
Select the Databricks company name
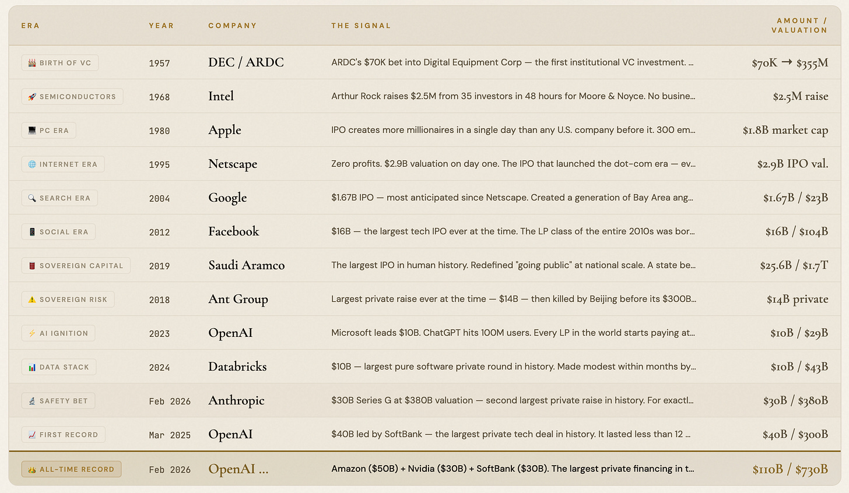click(237, 367)
